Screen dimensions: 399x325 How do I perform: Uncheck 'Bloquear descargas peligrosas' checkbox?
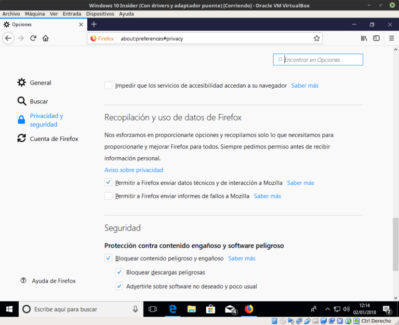pyautogui.click(x=119, y=272)
